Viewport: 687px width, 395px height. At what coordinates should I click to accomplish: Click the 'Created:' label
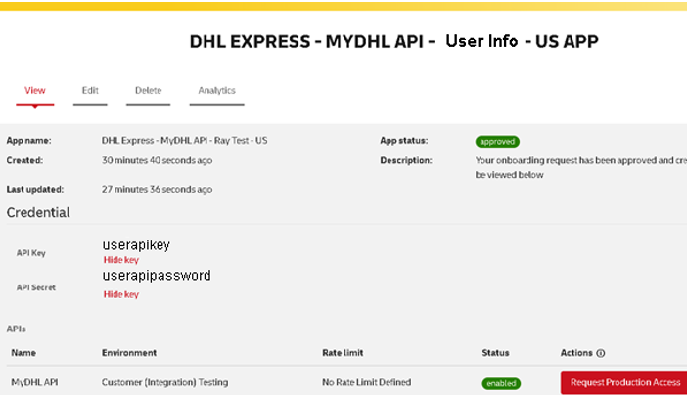pos(24,160)
